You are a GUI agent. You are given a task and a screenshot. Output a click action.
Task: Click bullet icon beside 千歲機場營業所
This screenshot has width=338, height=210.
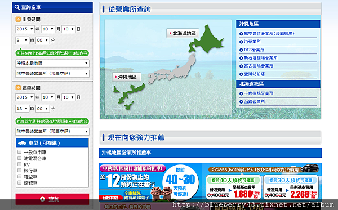pyautogui.click(x=241, y=93)
